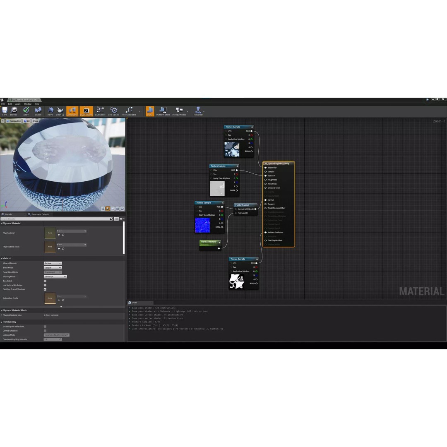Open Search from the toolbar

coord(38,111)
